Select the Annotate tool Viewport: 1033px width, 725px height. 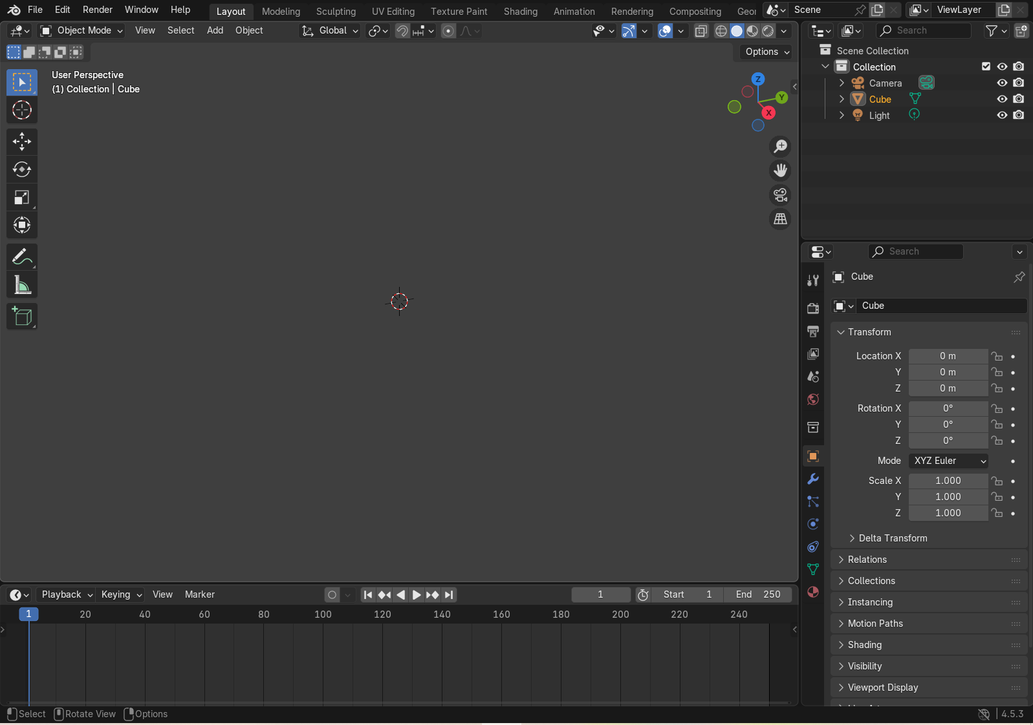(x=22, y=257)
